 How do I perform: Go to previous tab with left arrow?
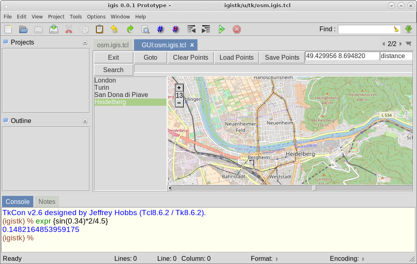click(x=384, y=44)
